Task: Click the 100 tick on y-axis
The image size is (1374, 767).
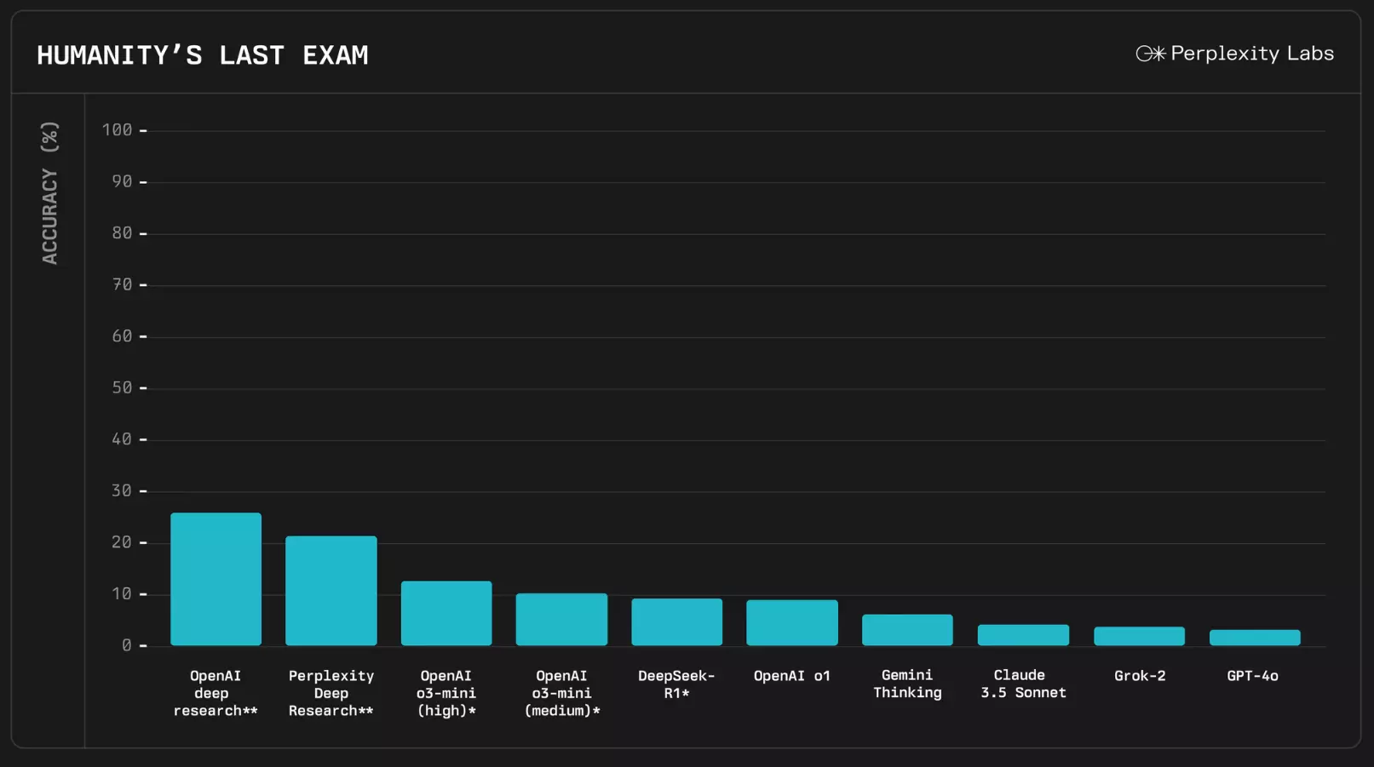Action: 118,130
